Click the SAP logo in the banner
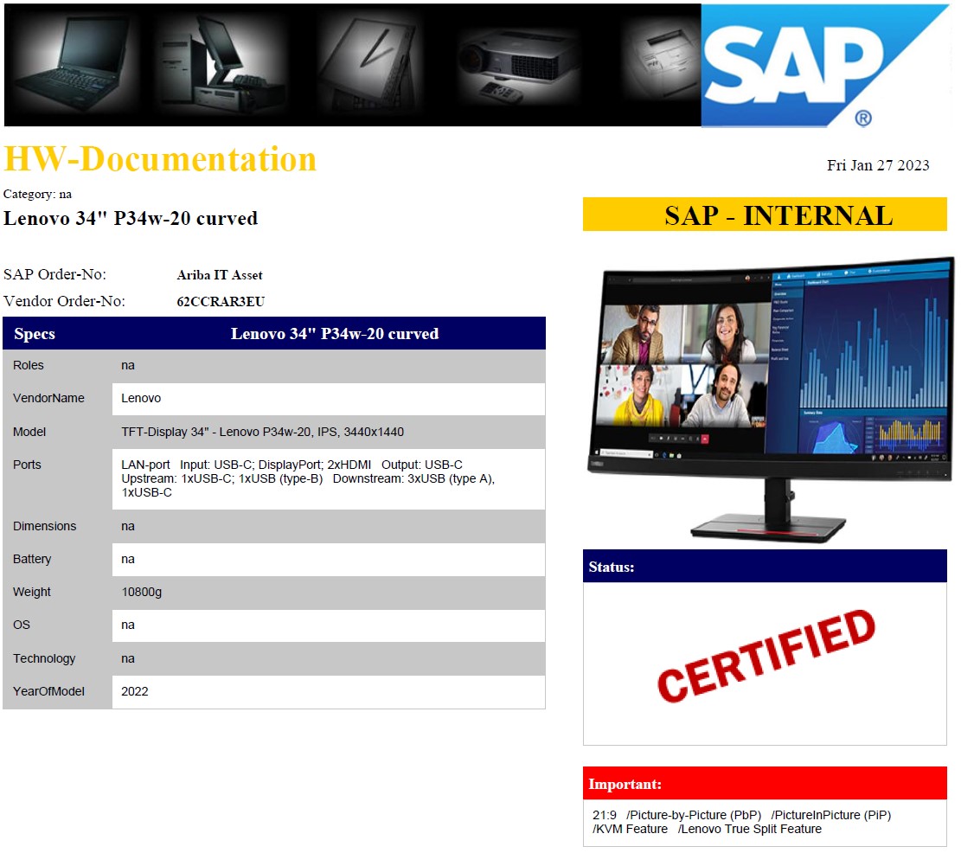The width and height of the screenshot is (961, 853). (x=823, y=66)
